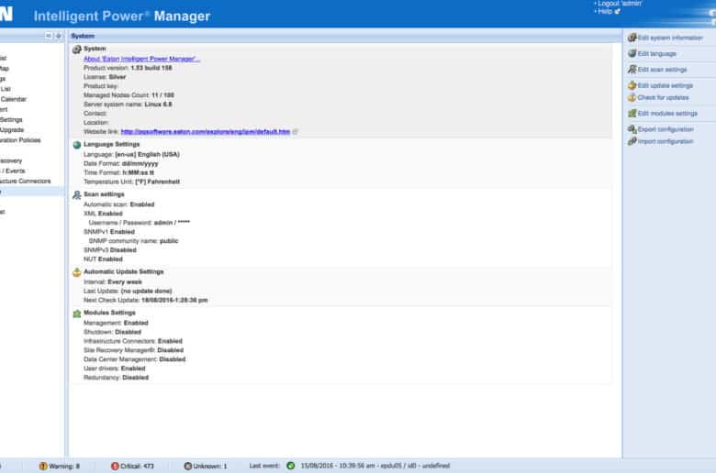Click the Modules Settings section icon
This screenshot has height=473, width=716.
[77, 313]
